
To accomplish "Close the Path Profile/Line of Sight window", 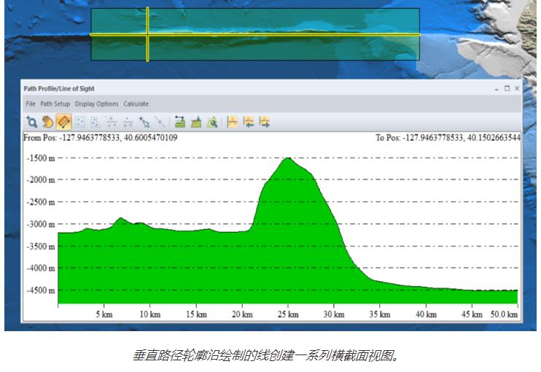I will (517, 88).
